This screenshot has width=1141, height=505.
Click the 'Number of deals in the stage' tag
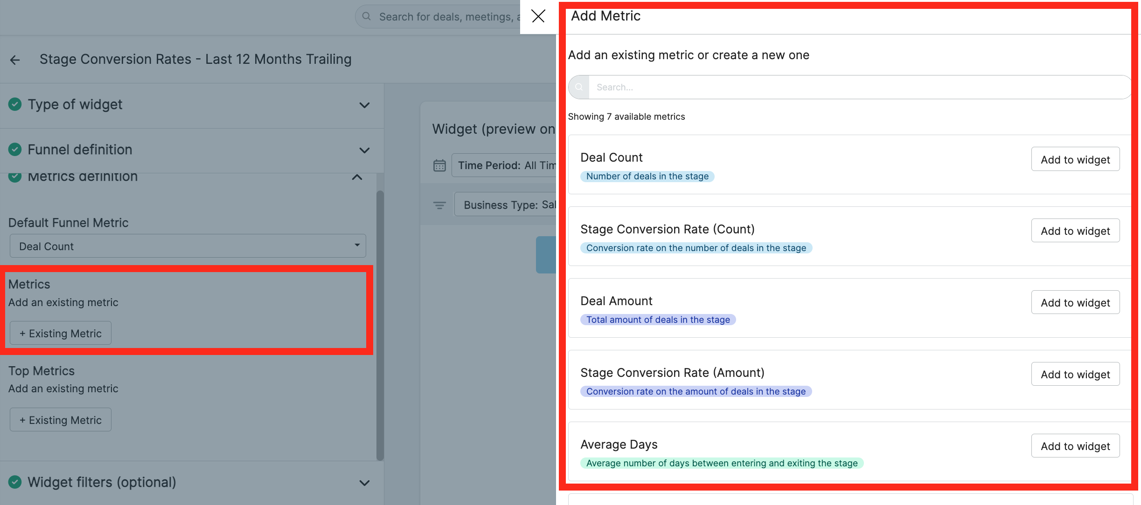[x=647, y=176]
